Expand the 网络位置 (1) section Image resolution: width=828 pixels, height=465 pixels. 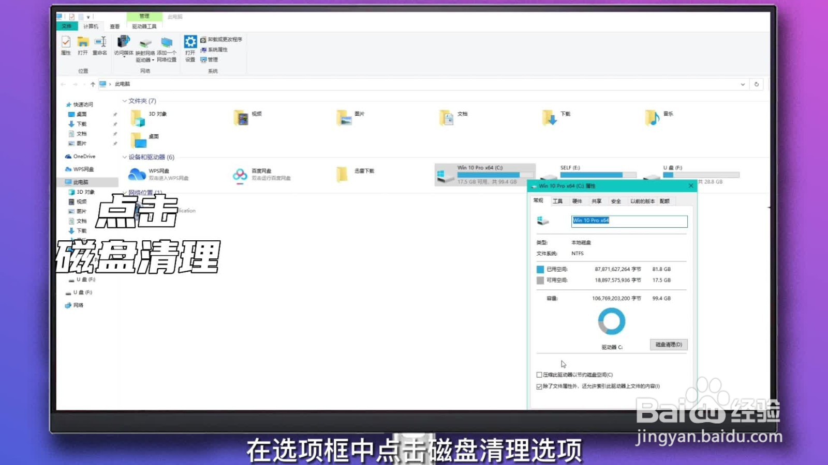click(x=124, y=192)
